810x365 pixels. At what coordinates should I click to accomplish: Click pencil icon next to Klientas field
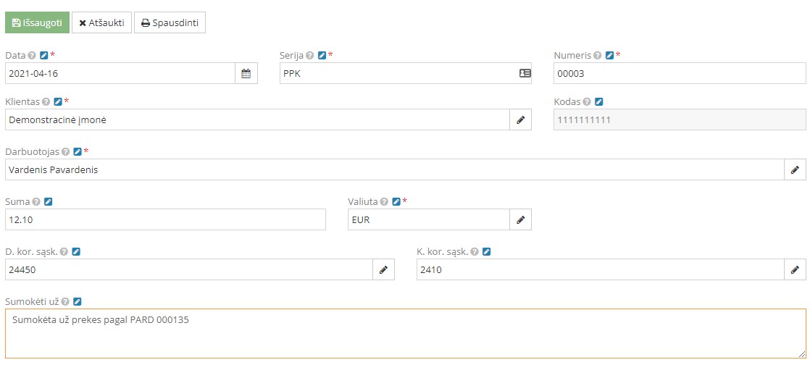coord(520,119)
